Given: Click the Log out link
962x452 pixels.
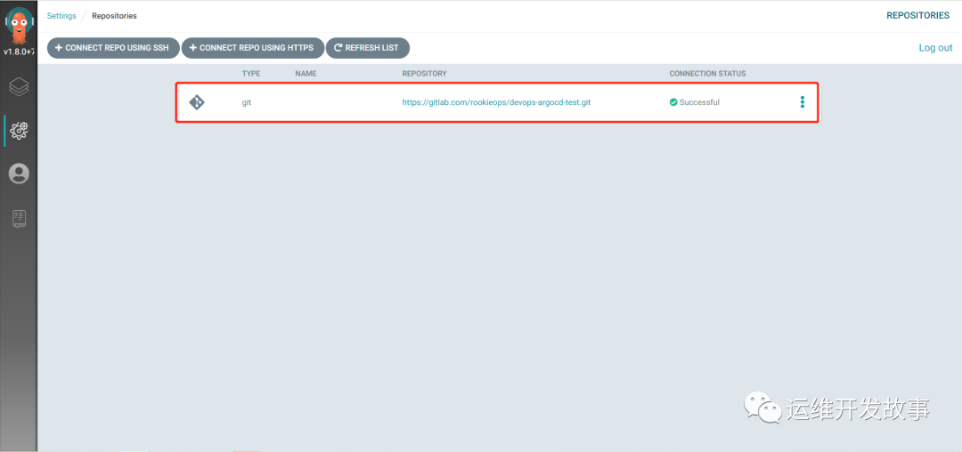Looking at the screenshot, I should (x=935, y=48).
